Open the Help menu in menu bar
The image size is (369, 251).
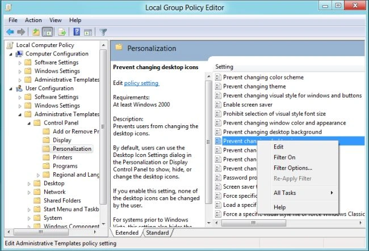pyautogui.click(x=75, y=20)
